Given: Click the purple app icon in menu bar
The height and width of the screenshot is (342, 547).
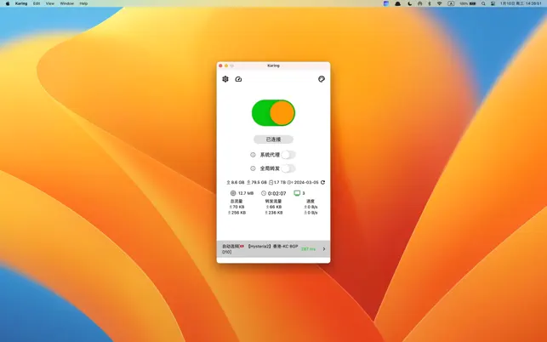Looking at the screenshot, I should (386, 3).
